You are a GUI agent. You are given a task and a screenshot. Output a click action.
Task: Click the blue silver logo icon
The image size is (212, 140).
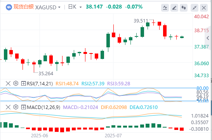point(9,7)
